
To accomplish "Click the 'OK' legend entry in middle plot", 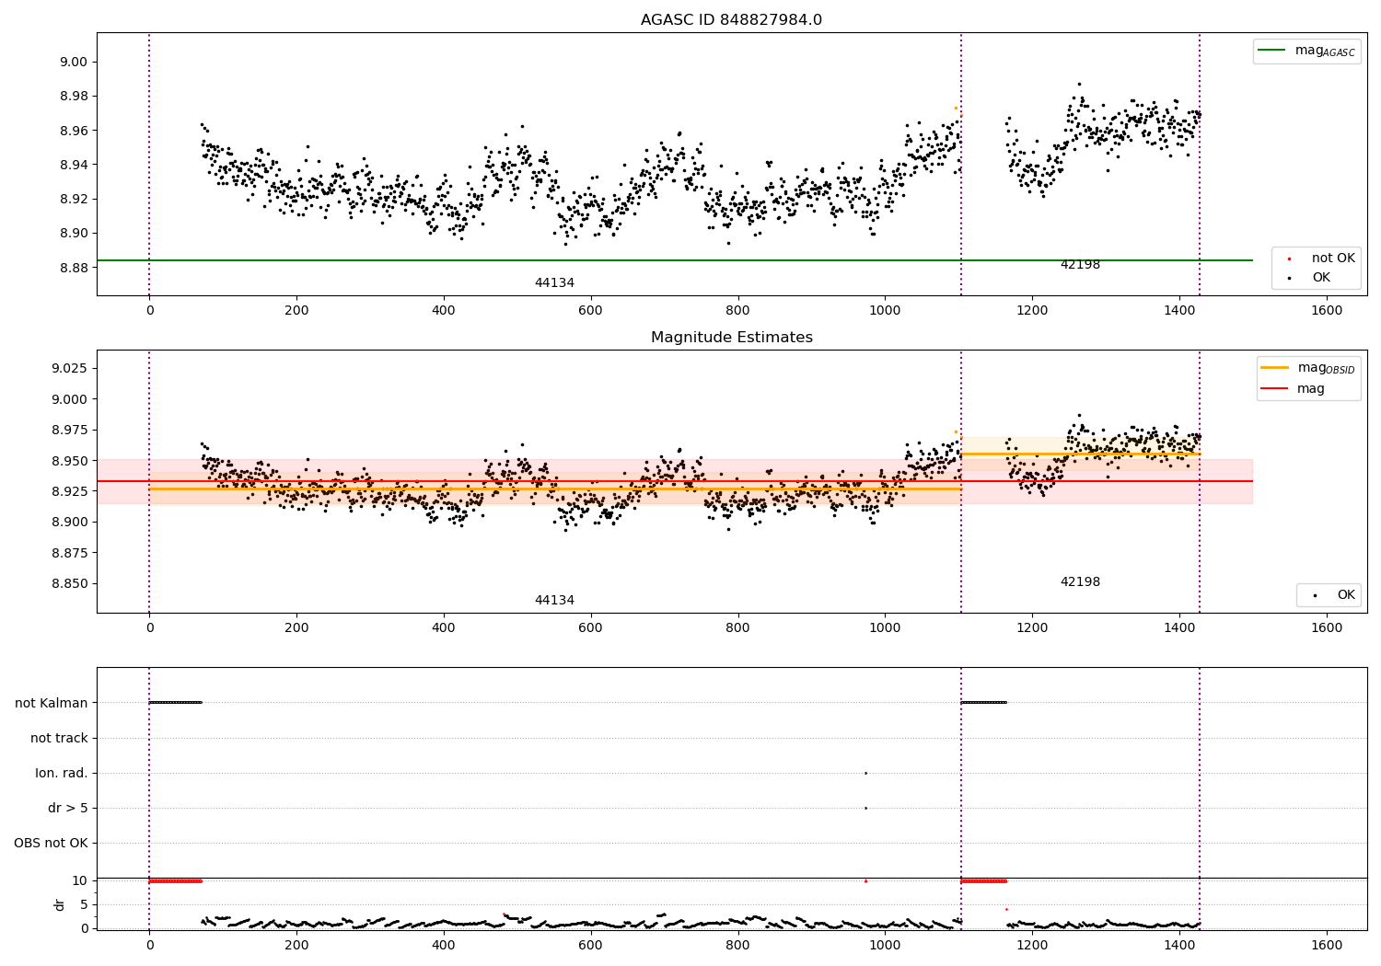I will pos(1329,595).
